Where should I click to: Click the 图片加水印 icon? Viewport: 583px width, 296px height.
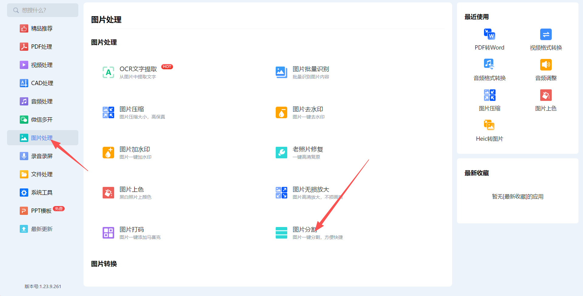coord(108,153)
